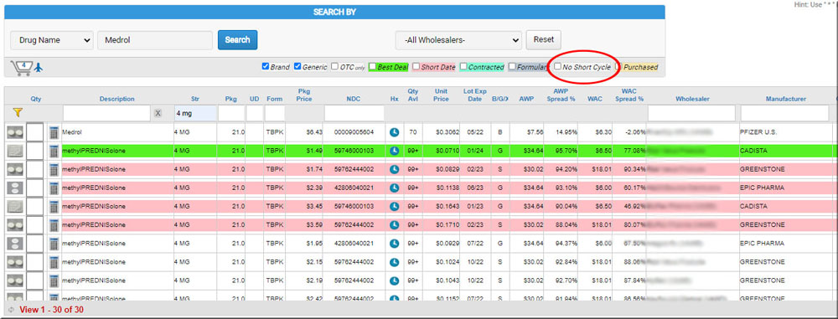Open the calculator icon in the Medrol row
838x319 pixels.
[x=54, y=132]
